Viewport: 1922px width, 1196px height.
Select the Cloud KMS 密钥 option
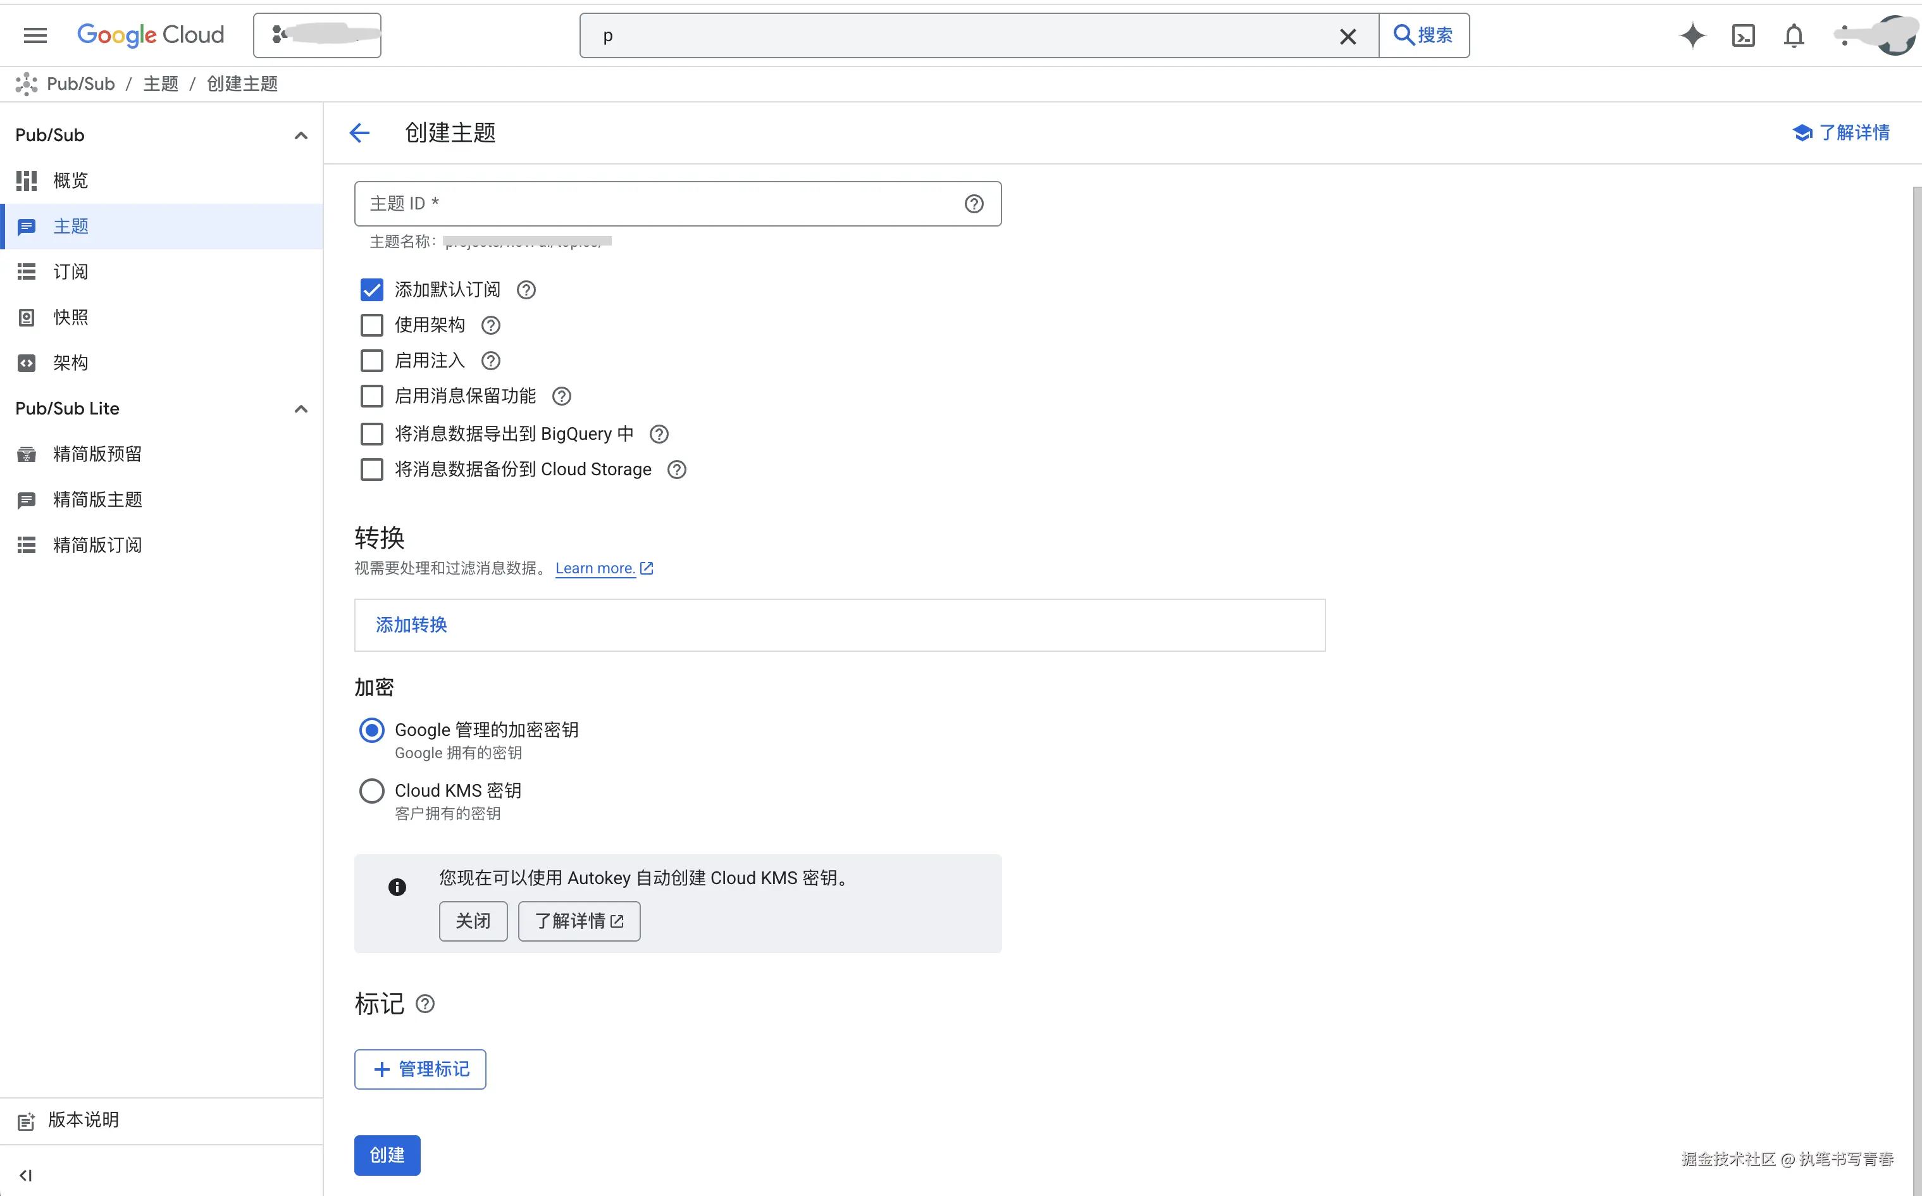click(371, 790)
